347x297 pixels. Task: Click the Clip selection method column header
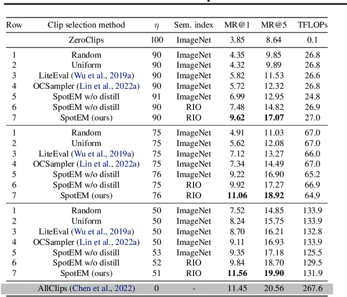[x=86, y=25]
